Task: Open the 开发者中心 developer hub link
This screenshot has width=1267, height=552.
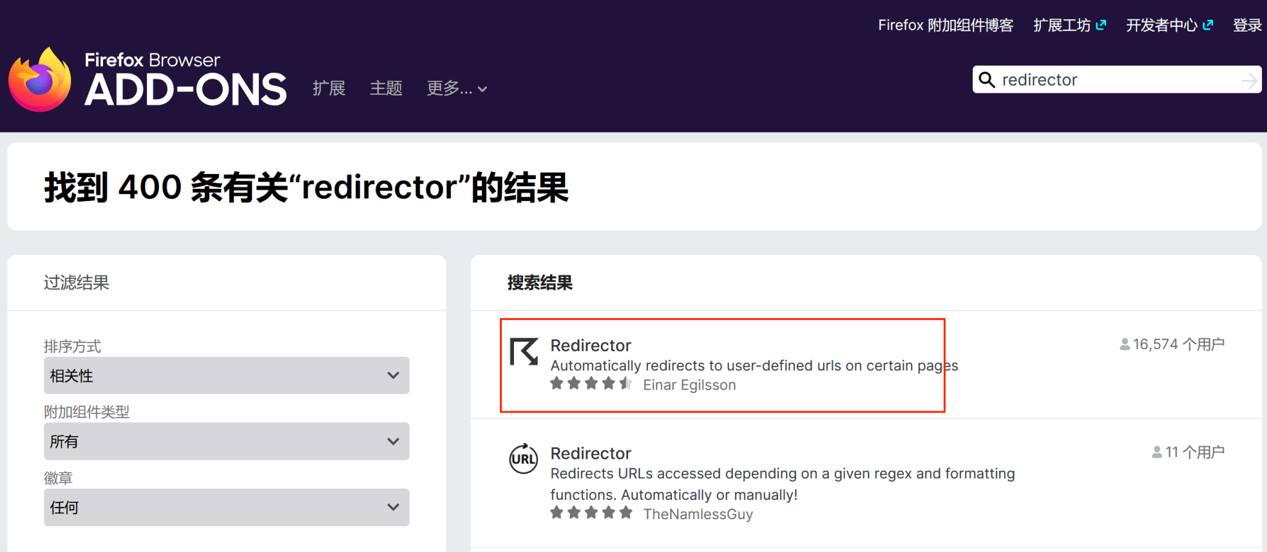Action: click(x=1161, y=25)
